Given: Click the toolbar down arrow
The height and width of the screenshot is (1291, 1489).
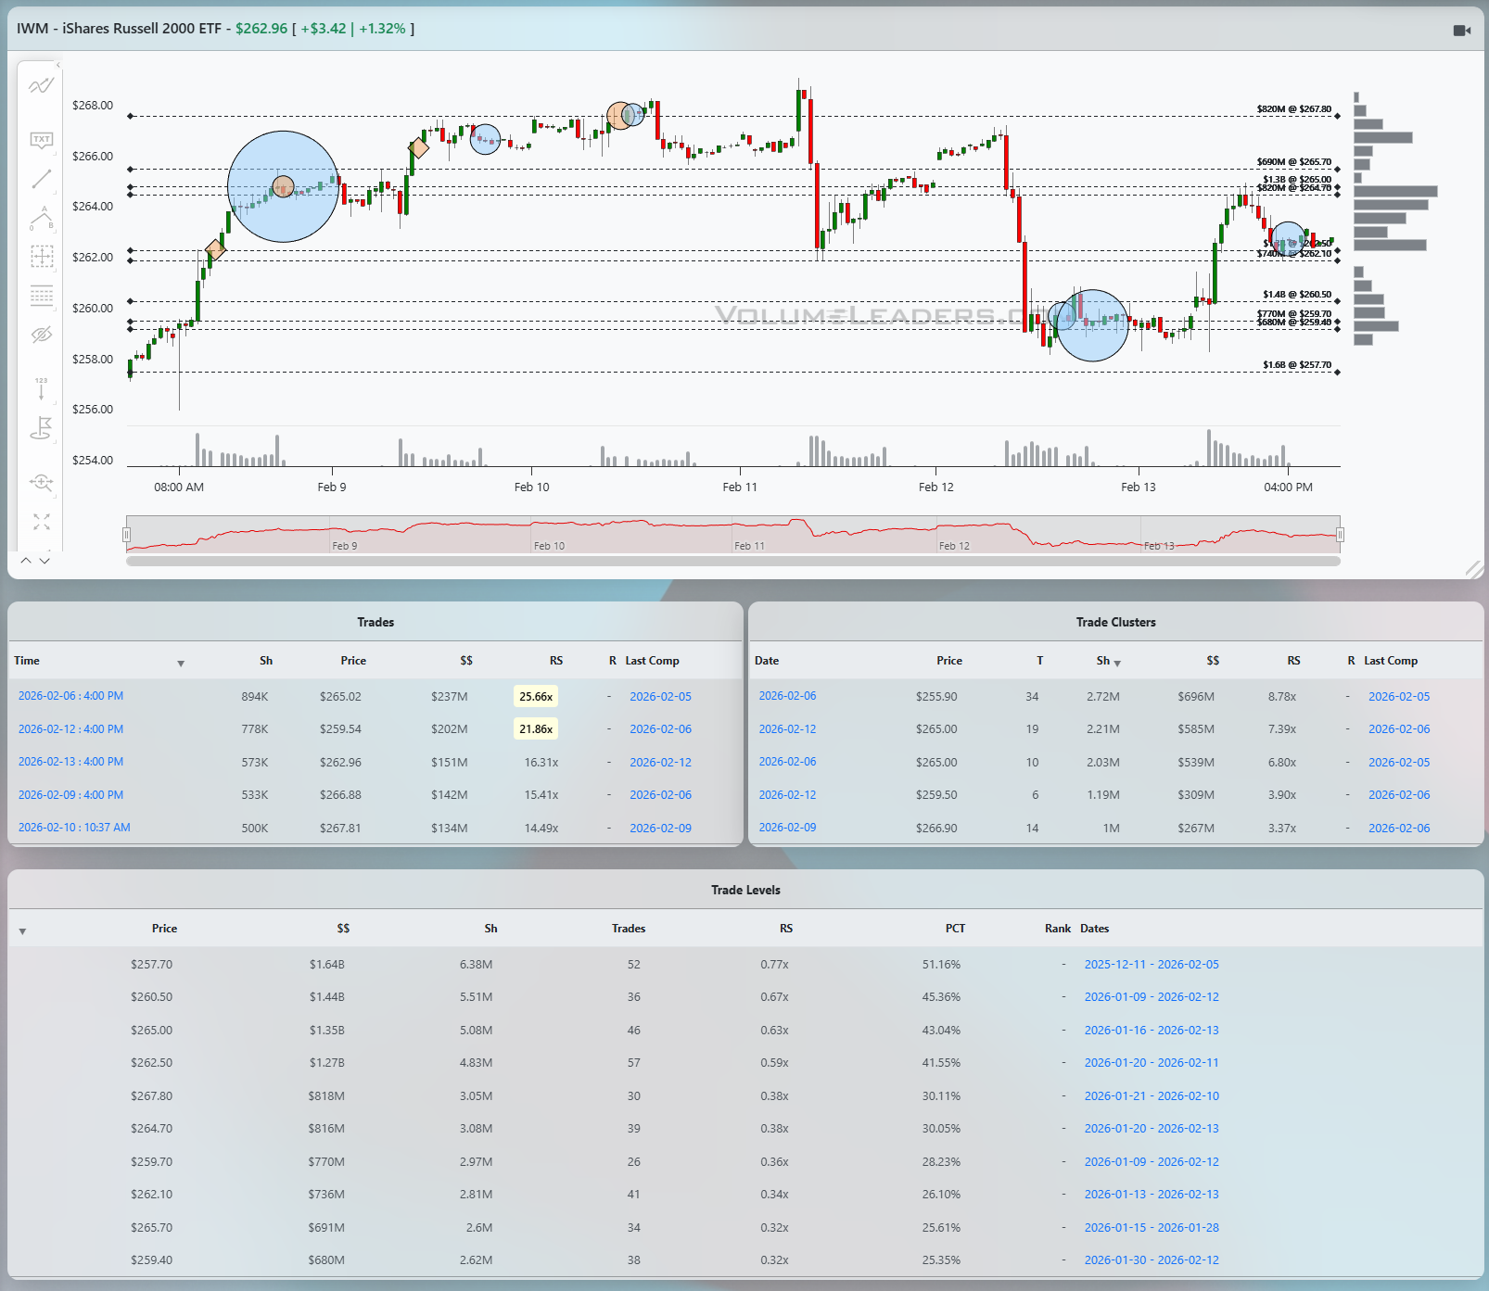Looking at the screenshot, I should point(45,561).
